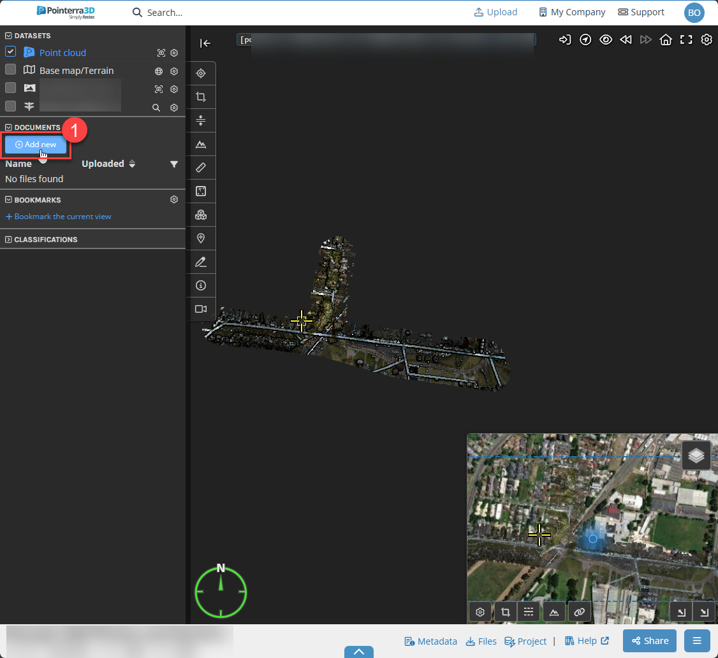Select the measure ruler tool
The width and height of the screenshot is (718, 658).
point(201,168)
